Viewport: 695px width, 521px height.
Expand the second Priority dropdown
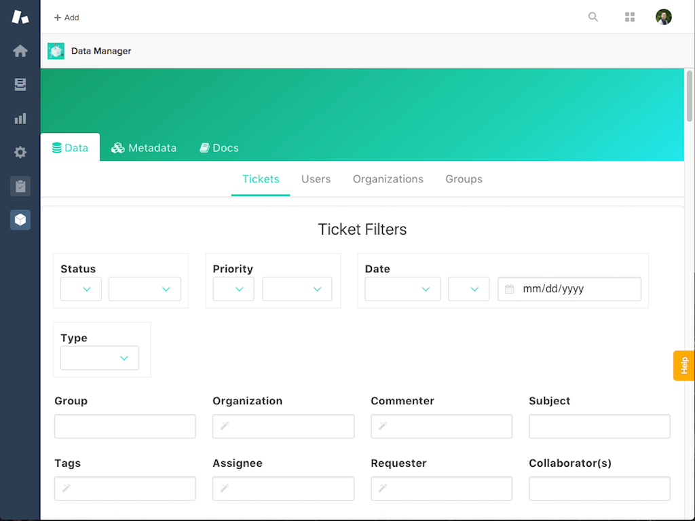pos(297,289)
